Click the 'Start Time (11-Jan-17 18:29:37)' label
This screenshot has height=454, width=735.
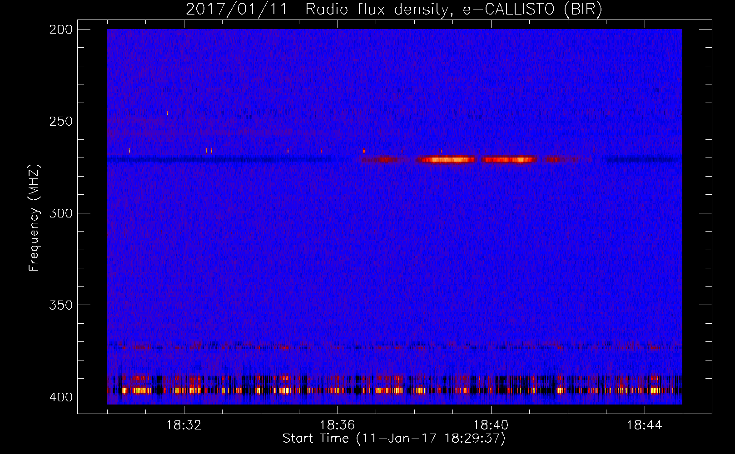[x=394, y=439]
